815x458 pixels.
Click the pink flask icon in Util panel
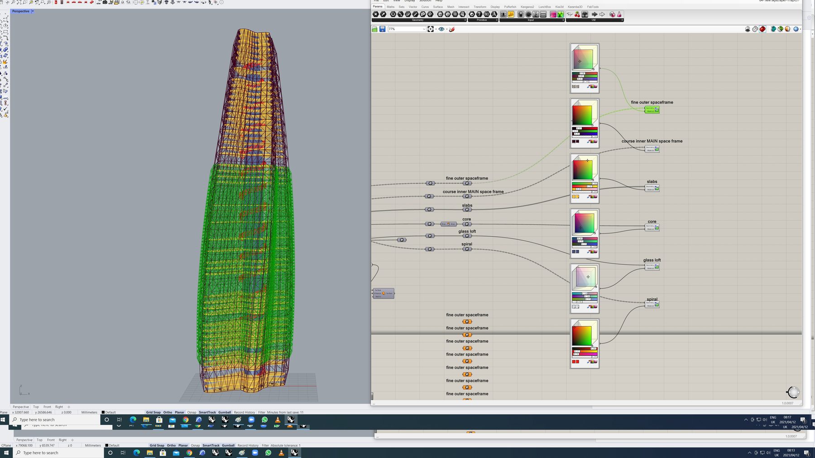pos(619,14)
